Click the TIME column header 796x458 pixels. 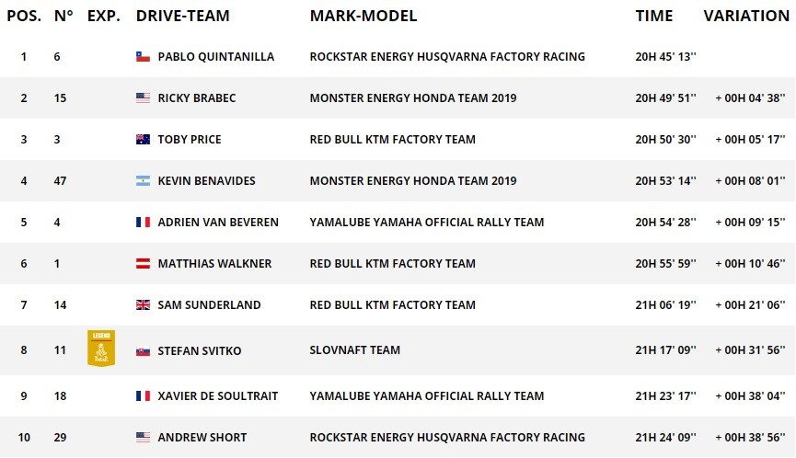[x=654, y=16]
